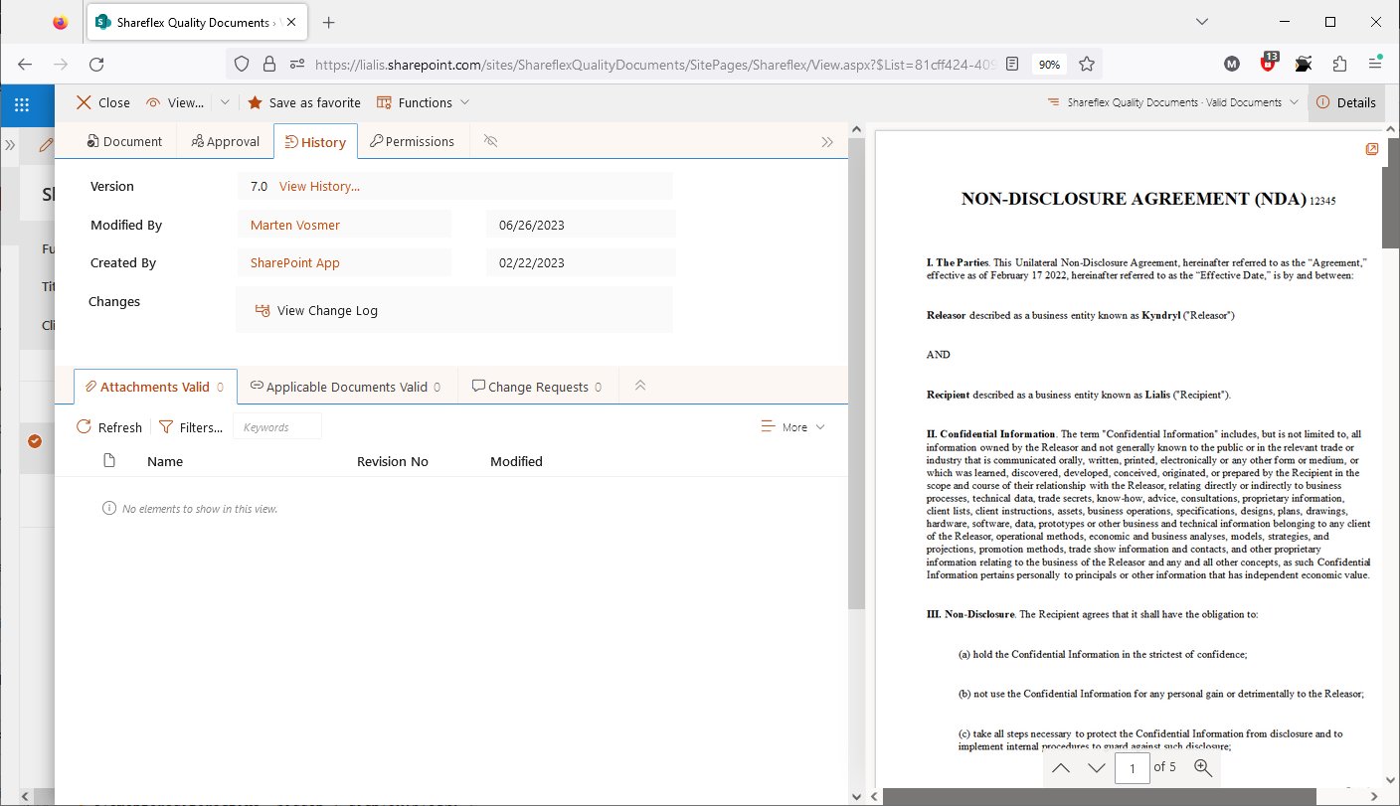Viewport: 1400px width, 806px height.
Task: Open the Extensions puzzle piece menu
Action: click(1339, 64)
